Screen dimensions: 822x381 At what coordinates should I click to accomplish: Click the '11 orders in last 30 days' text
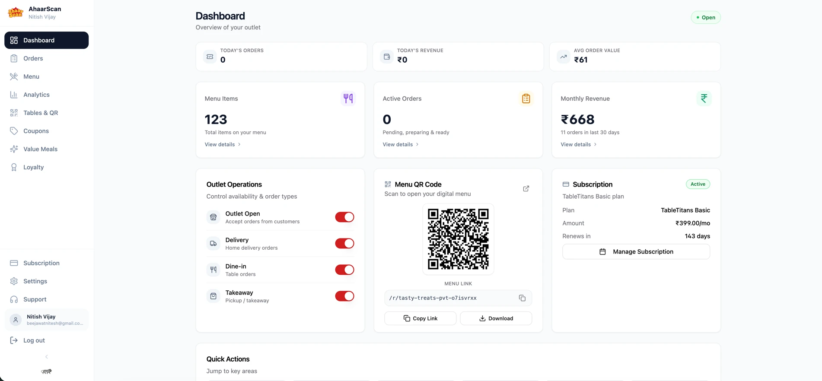tap(590, 133)
